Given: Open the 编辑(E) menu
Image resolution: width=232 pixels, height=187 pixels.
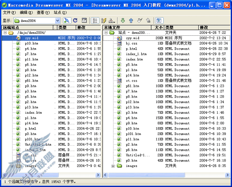Looking at the screenshot, I should click(26, 13).
